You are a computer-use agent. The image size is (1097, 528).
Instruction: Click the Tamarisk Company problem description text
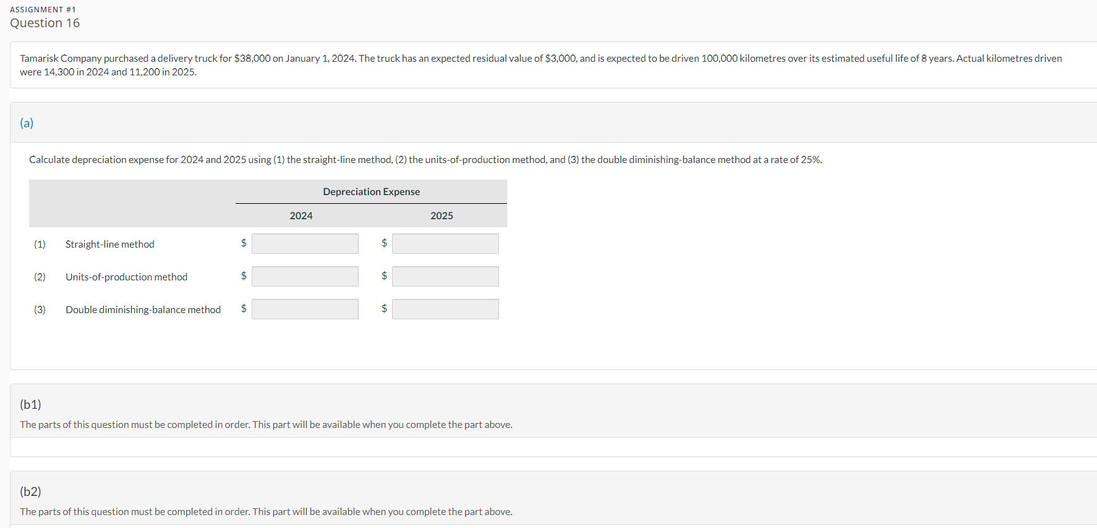click(541, 65)
